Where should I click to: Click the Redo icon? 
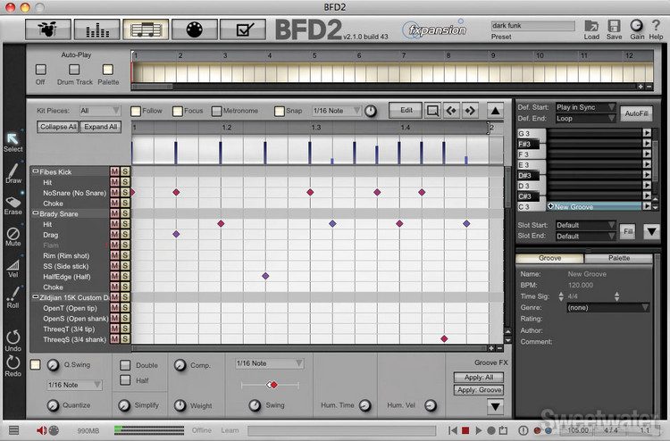[x=13, y=362]
